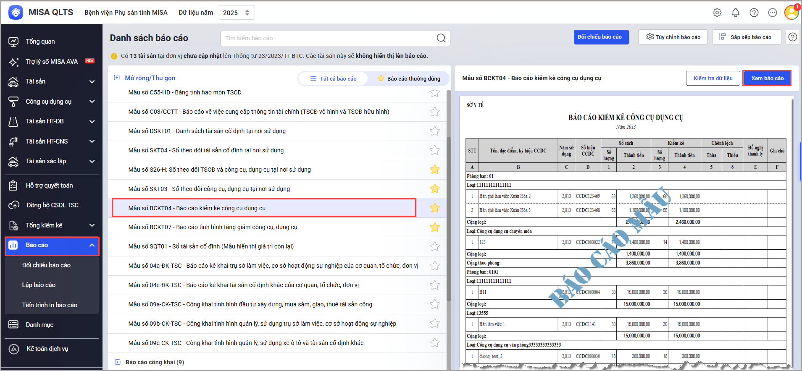Screen dimensions: 802x371
Task: Click the Kiểm tra dữ liệu button
Action: [713, 78]
